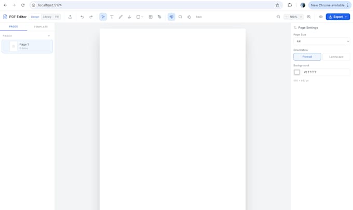Select Portrait orientation
The width and height of the screenshot is (353, 210).
click(307, 57)
